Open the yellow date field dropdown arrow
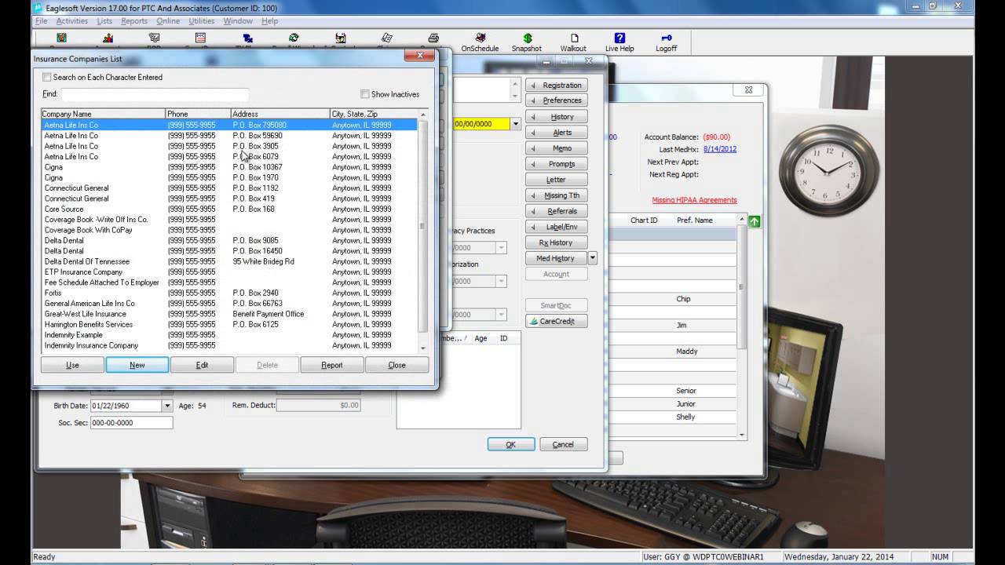Screen dimensions: 1005x565 (516, 124)
